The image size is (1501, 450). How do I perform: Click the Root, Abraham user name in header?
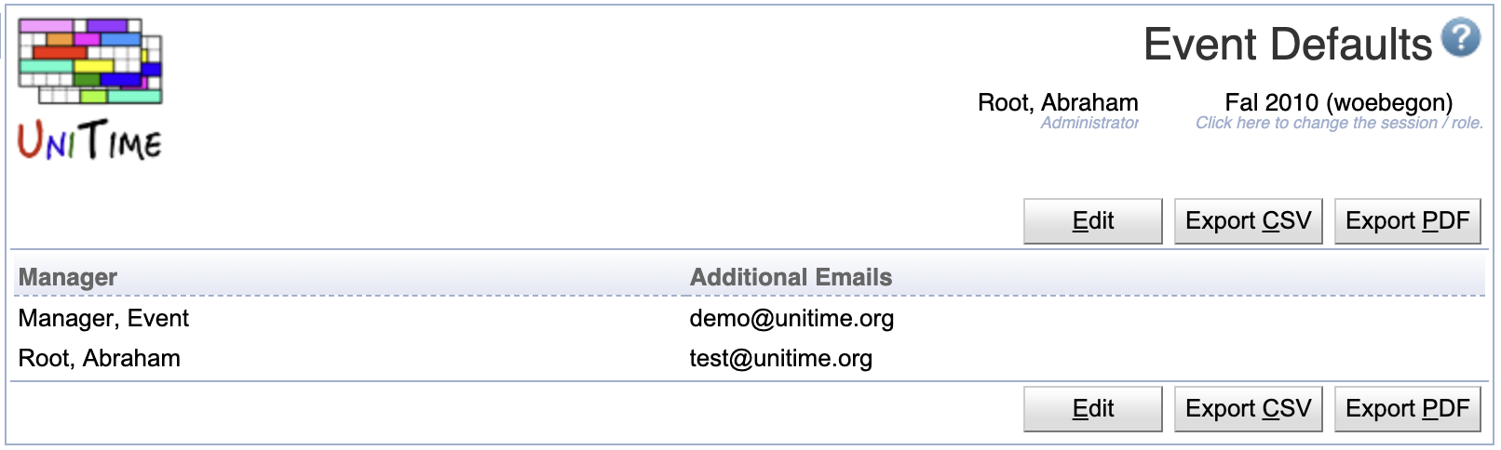1058,102
